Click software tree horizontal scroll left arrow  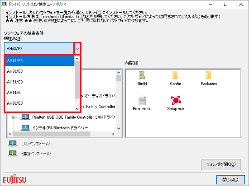pos(10,134)
